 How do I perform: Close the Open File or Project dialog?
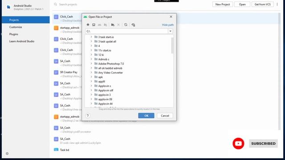coord(171,17)
